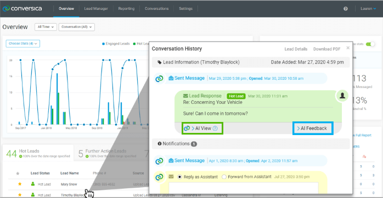
Task: Open the Conversations tab
Action: 156,9
